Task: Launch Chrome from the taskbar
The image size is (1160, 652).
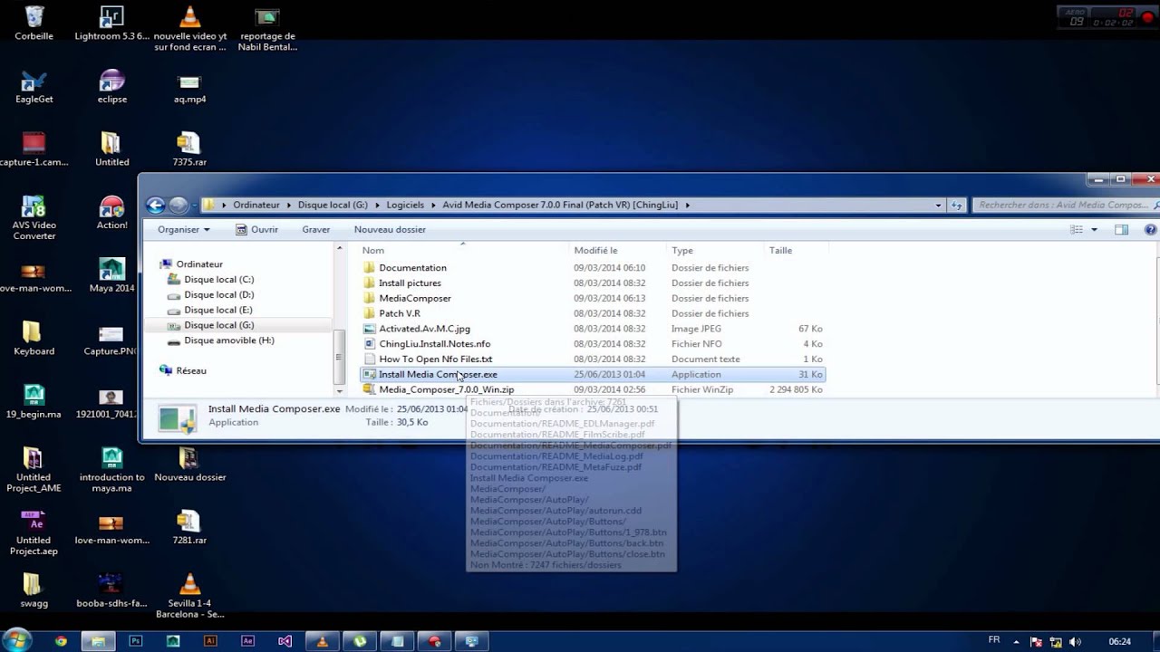Action: (61, 641)
